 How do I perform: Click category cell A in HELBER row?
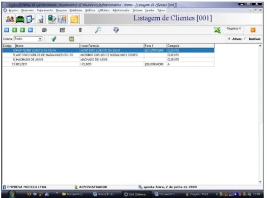point(191,64)
